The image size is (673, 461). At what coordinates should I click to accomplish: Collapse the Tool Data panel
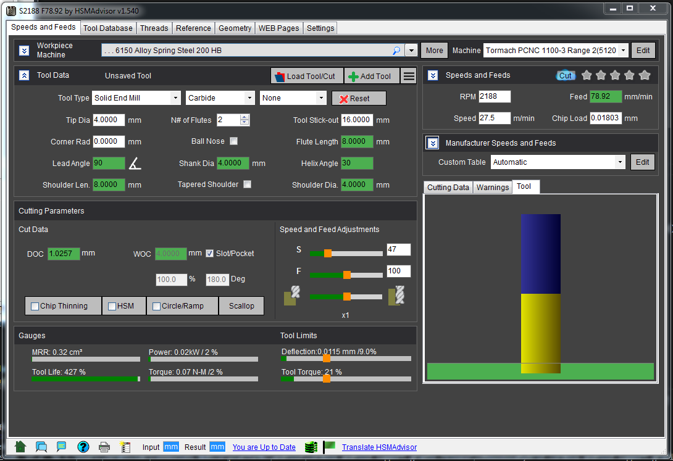coord(23,75)
